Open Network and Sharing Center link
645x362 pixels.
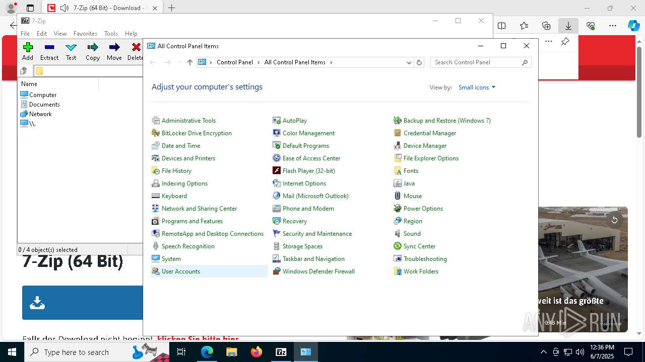click(199, 209)
